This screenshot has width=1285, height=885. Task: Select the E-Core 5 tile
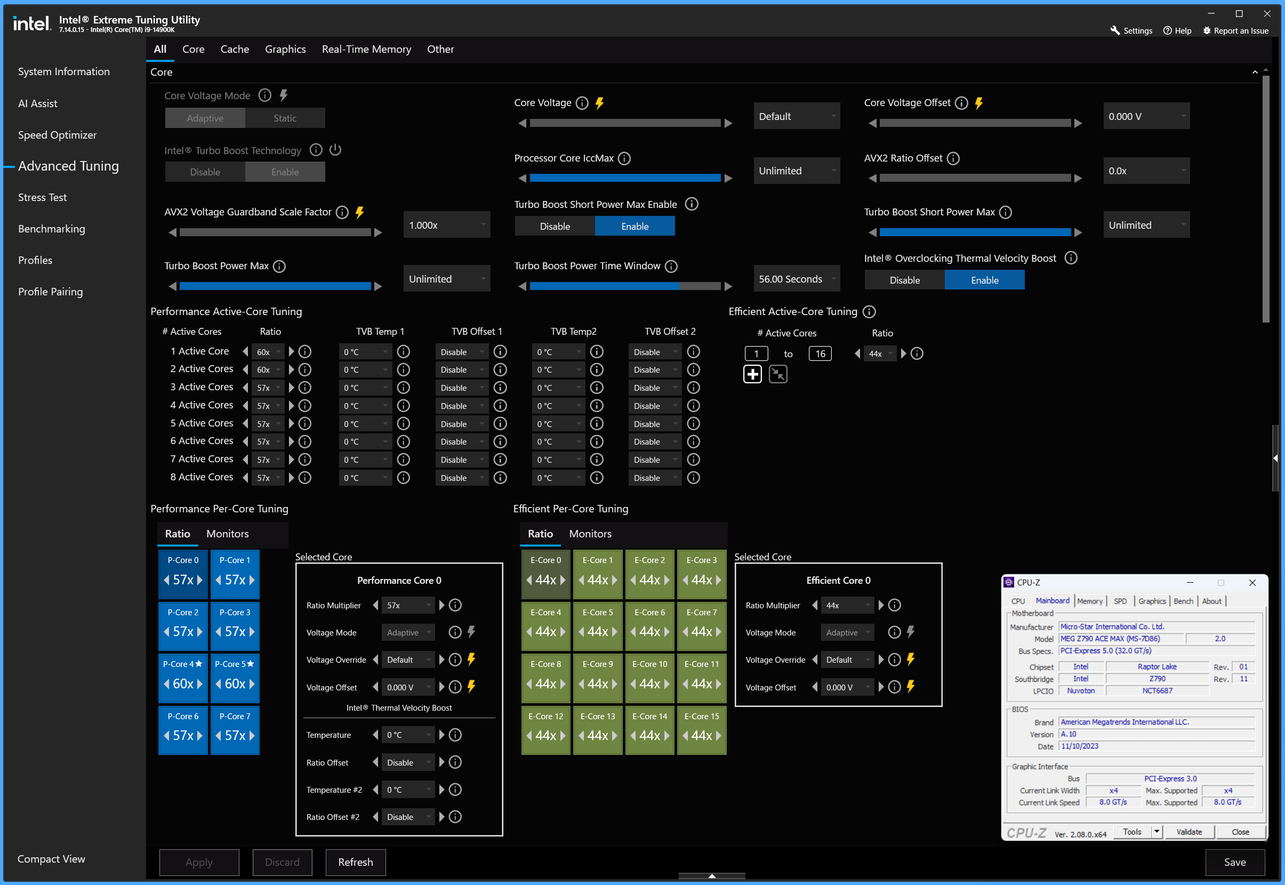pyautogui.click(x=598, y=626)
